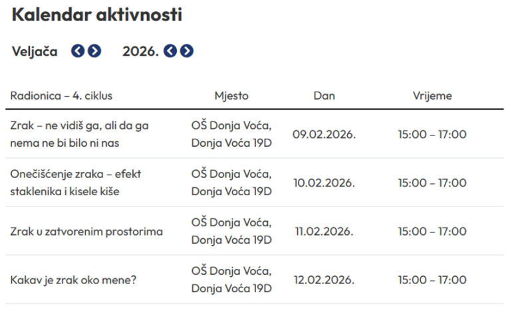Image resolution: width=512 pixels, height=312 pixels.
Task: Click the 2026. year label
Action: 140,51
